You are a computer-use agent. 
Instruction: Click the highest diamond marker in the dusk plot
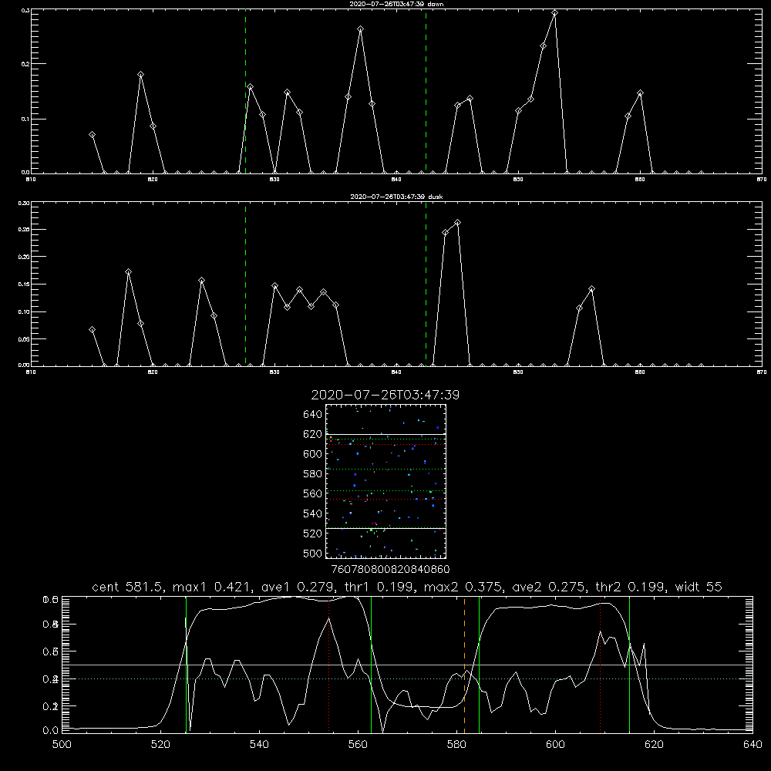tap(457, 223)
